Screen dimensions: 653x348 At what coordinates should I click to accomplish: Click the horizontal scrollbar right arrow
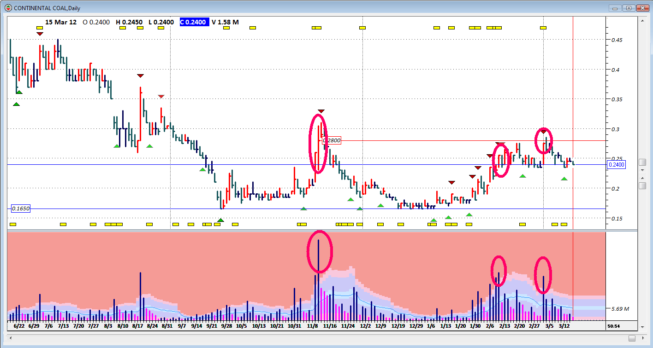pos(644,338)
